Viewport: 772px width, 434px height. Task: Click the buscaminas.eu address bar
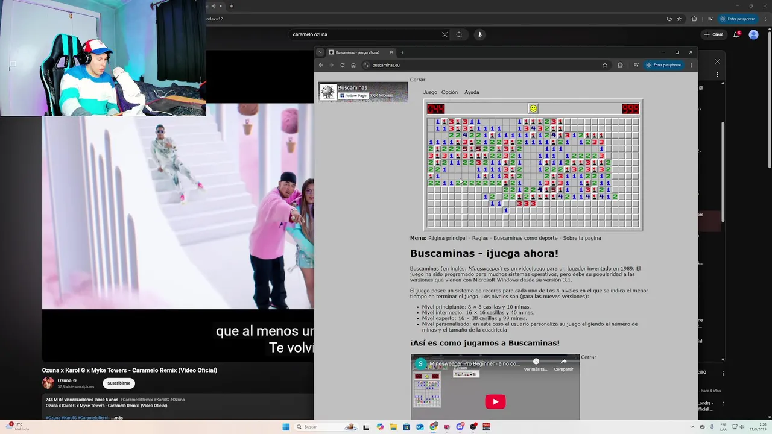click(x=486, y=65)
